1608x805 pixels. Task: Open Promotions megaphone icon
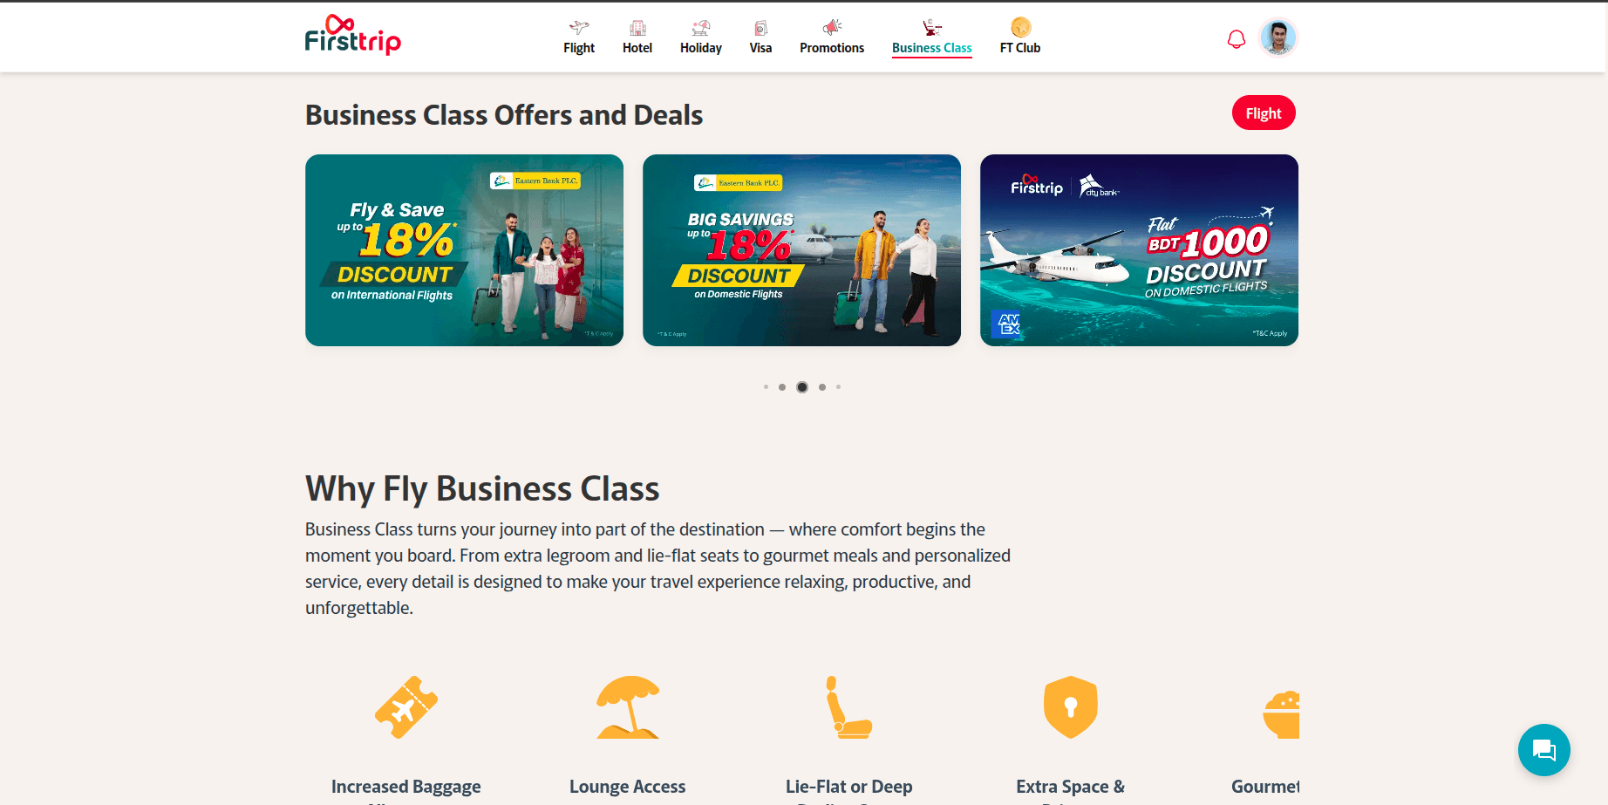click(x=832, y=27)
